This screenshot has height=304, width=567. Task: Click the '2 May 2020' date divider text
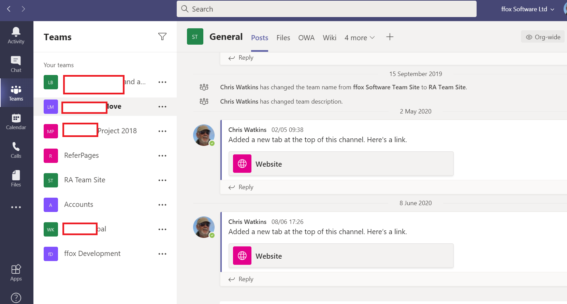pyautogui.click(x=416, y=111)
